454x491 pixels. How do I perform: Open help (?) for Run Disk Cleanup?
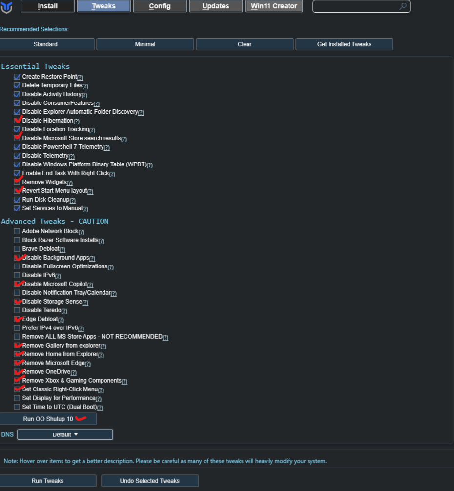pyautogui.click(x=73, y=200)
